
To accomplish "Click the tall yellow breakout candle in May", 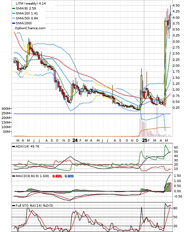I will pos(165,62).
